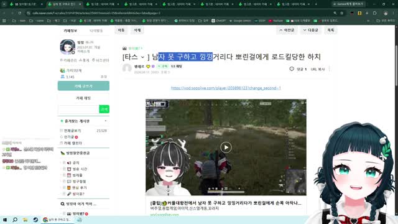Click the Windows taskbar search magnifier
The width and height of the screenshot is (398, 224).
[x=15, y=220]
